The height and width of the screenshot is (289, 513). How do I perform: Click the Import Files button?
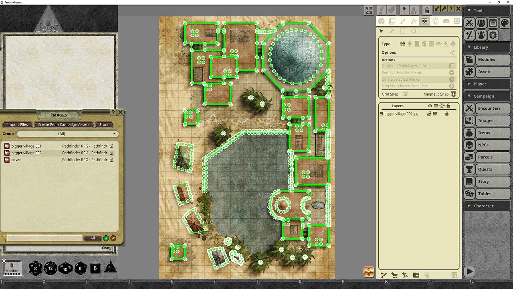(17, 125)
